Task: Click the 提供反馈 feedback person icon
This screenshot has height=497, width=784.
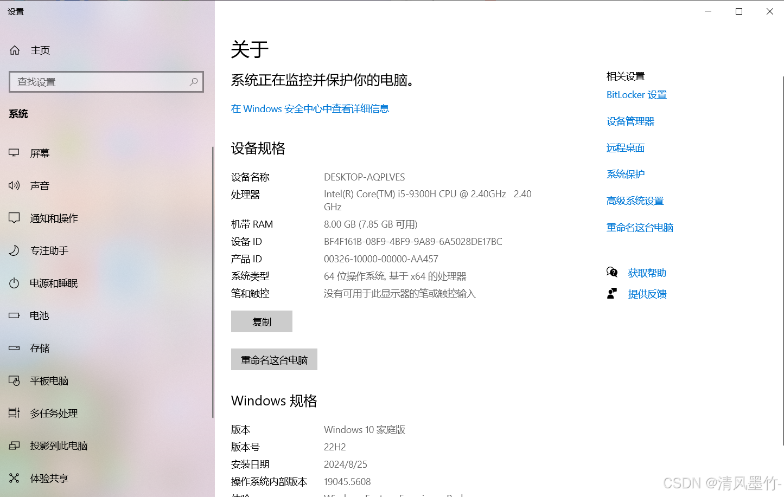Action: click(612, 293)
